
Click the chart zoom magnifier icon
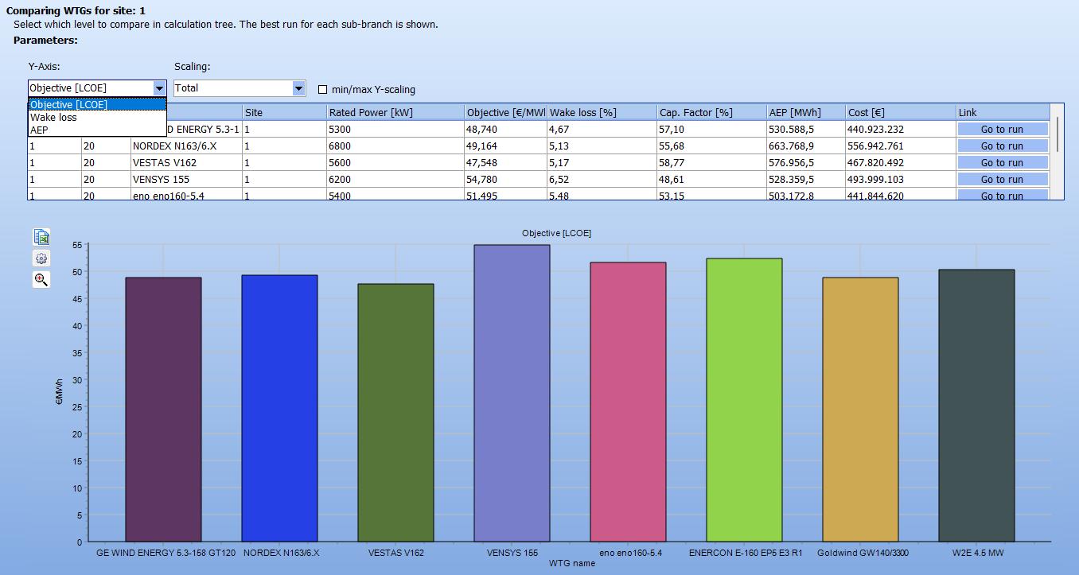[41, 279]
